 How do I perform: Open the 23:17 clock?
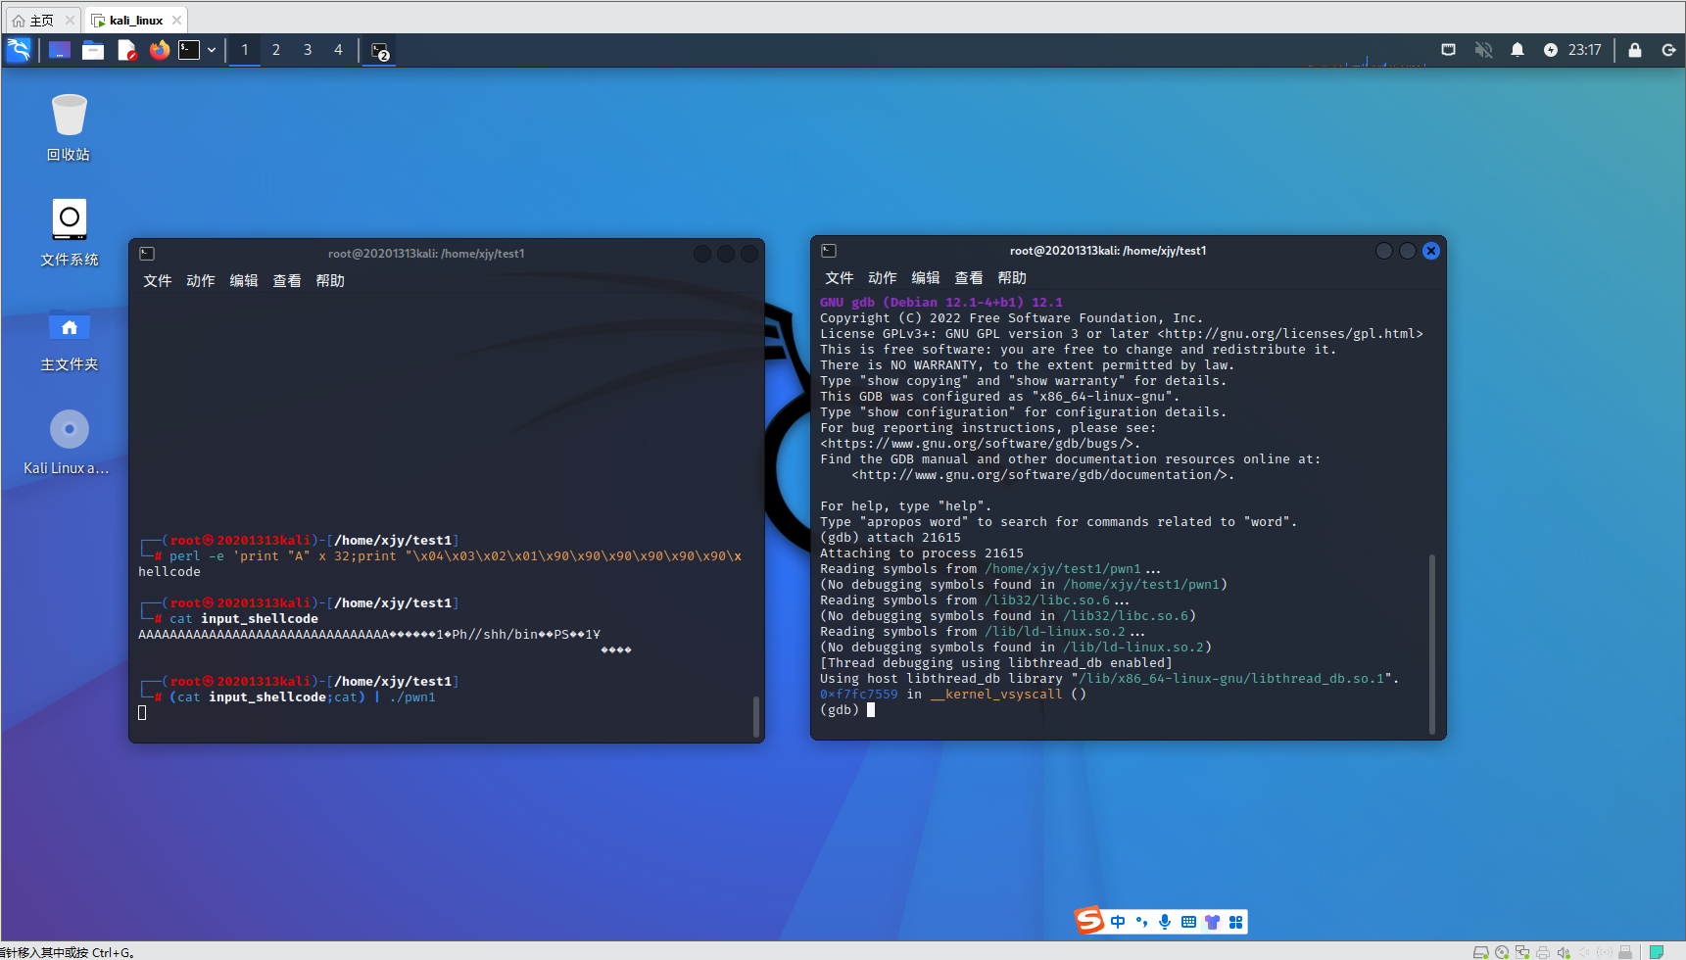[x=1585, y=50]
